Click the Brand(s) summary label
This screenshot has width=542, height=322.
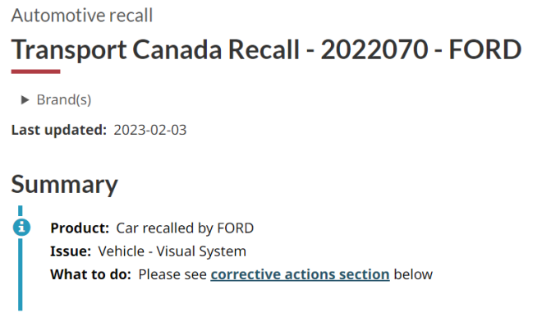click(x=64, y=100)
